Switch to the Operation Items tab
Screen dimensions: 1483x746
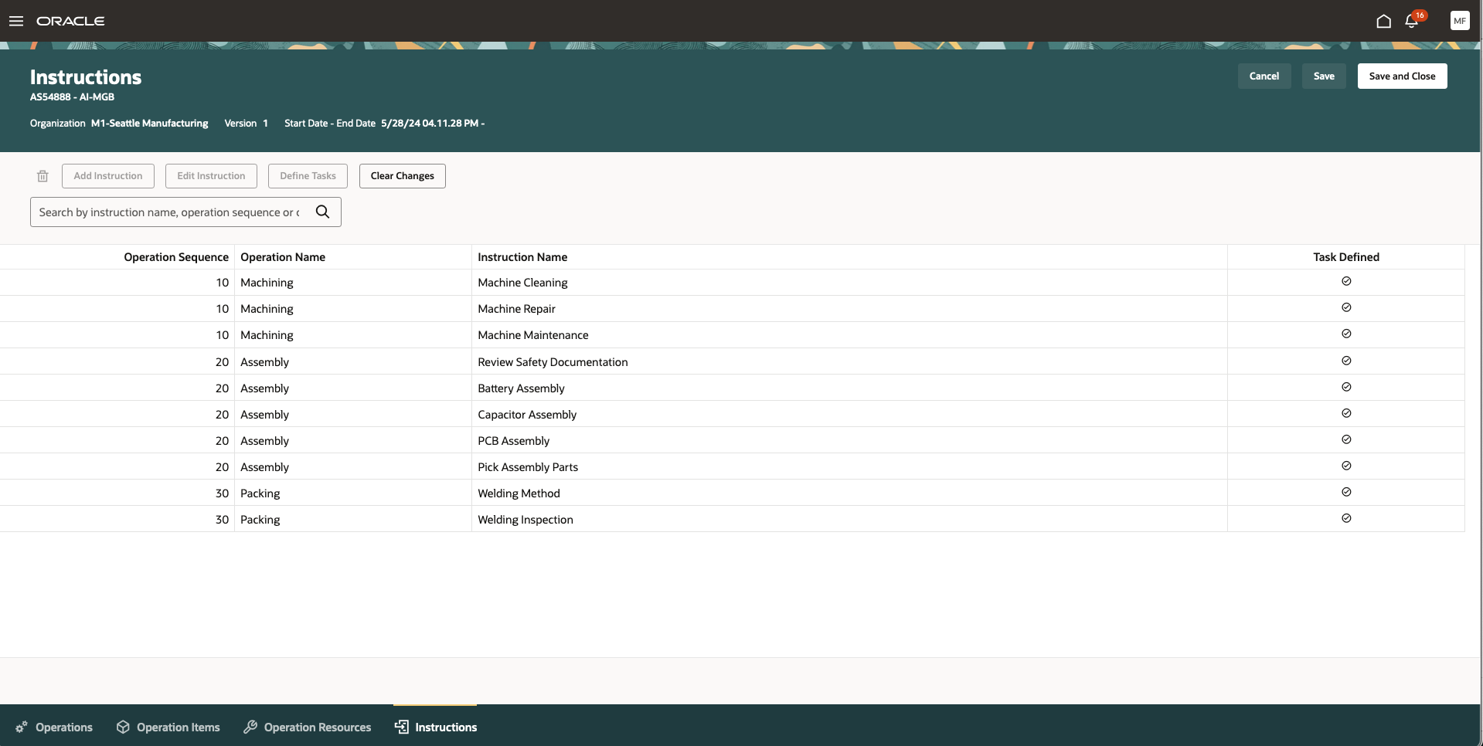(x=168, y=727)
